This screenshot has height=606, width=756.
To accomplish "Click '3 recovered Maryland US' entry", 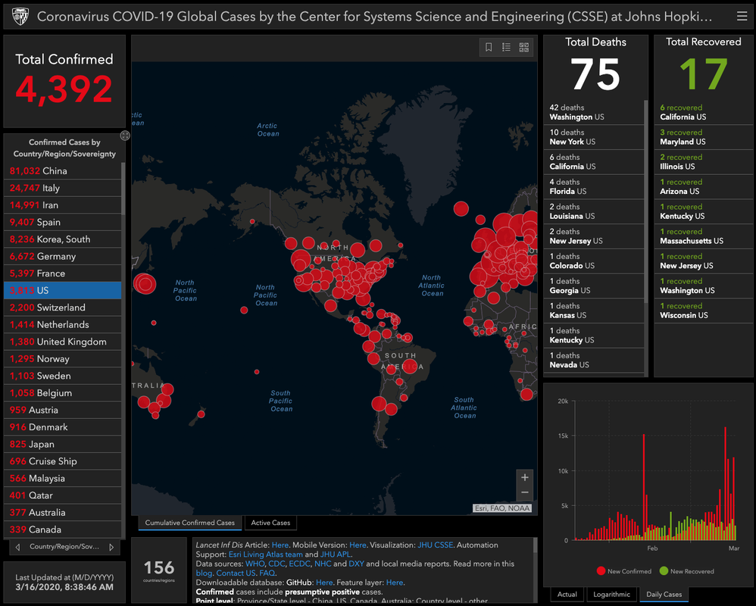I will pyautogui.click(x=704, y=137).
